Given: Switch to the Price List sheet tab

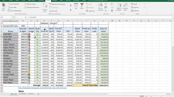Looking at the screenshot, I should point(14,94).
